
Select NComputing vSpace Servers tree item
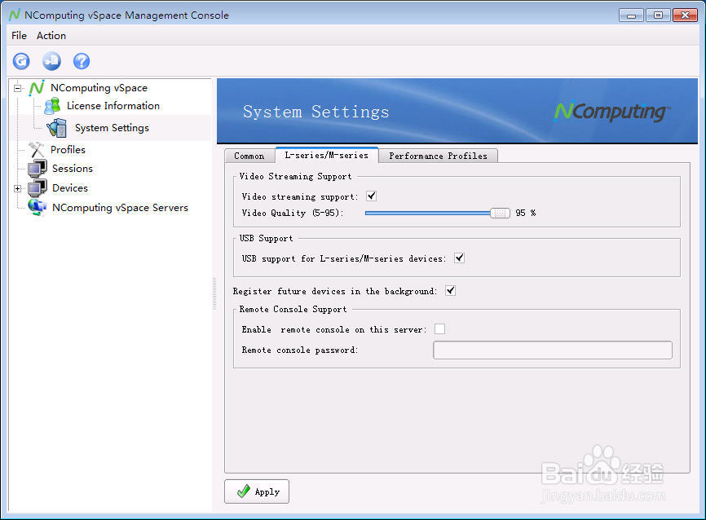pos(120,208)
